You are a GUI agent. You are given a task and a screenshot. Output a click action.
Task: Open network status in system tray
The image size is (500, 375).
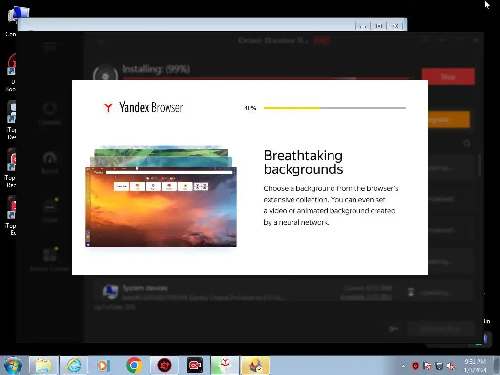point(439,366)
